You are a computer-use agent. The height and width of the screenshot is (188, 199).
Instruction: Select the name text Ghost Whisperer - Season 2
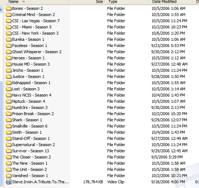(37, 52)
